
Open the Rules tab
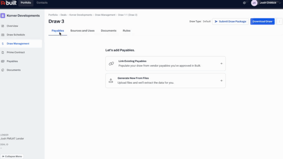coord(127,31)
